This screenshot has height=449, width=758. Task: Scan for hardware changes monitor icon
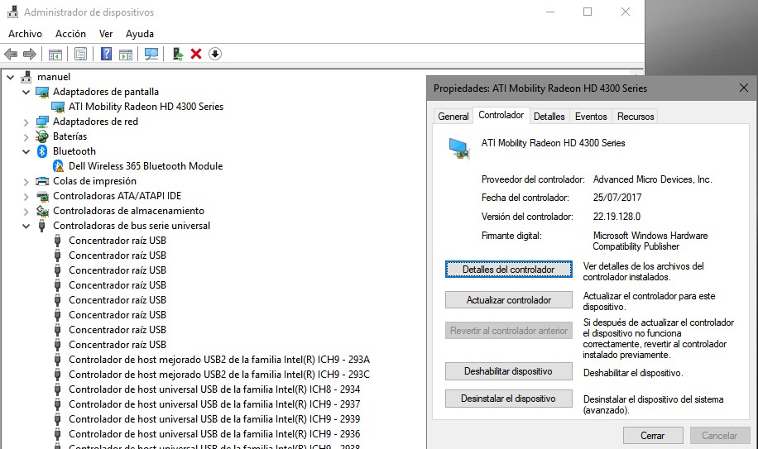(151, 54)
